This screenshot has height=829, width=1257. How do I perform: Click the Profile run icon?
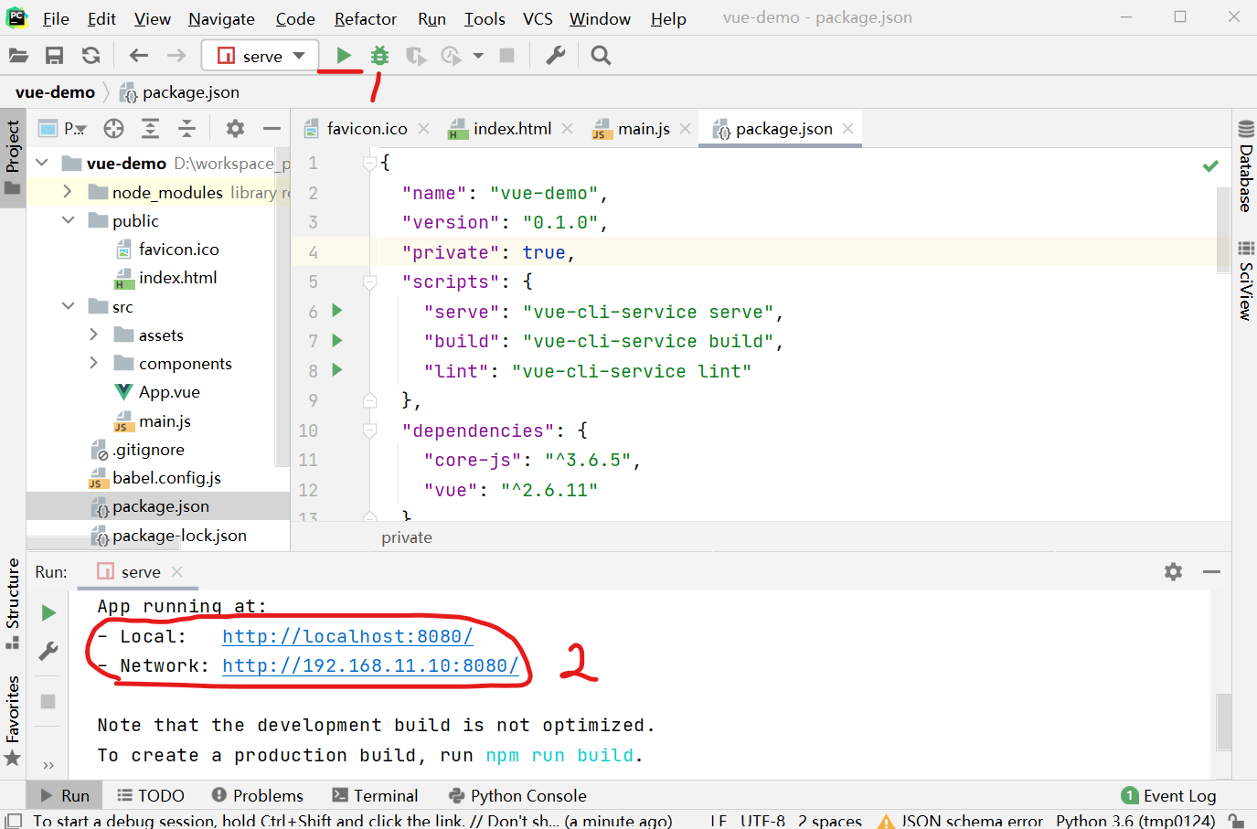pos(451,56)
